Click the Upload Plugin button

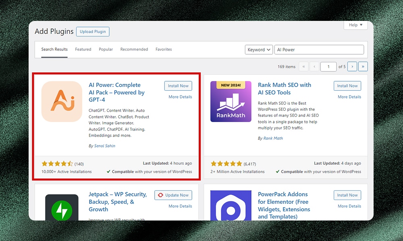click(92, 31)
